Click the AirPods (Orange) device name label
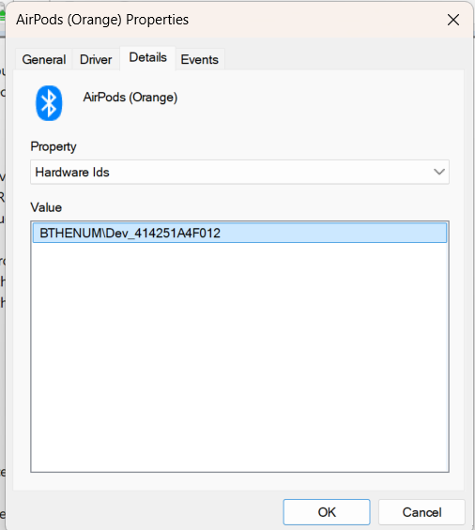This screenshot has height=530, width=475. [x=130, y=98]
